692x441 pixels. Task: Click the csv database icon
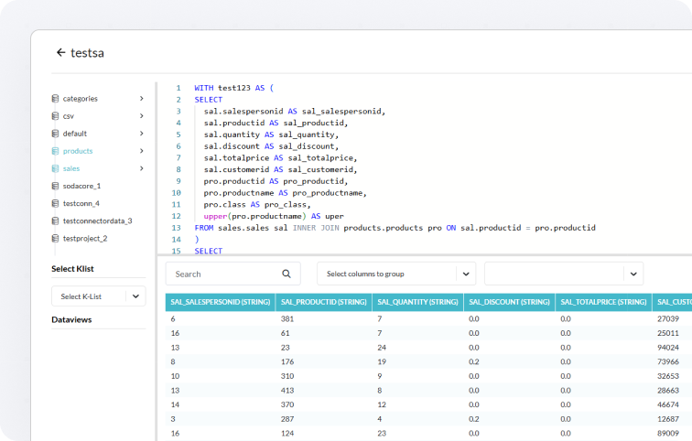tap(56, 116)
